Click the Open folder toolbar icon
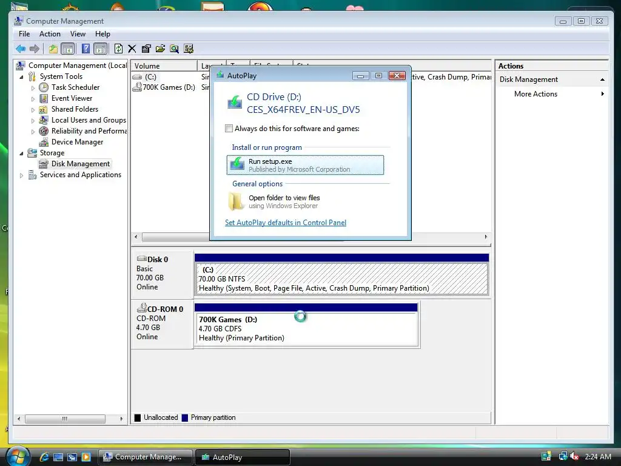This screenshot has height=466, width=621. click(x=160, y=49)
